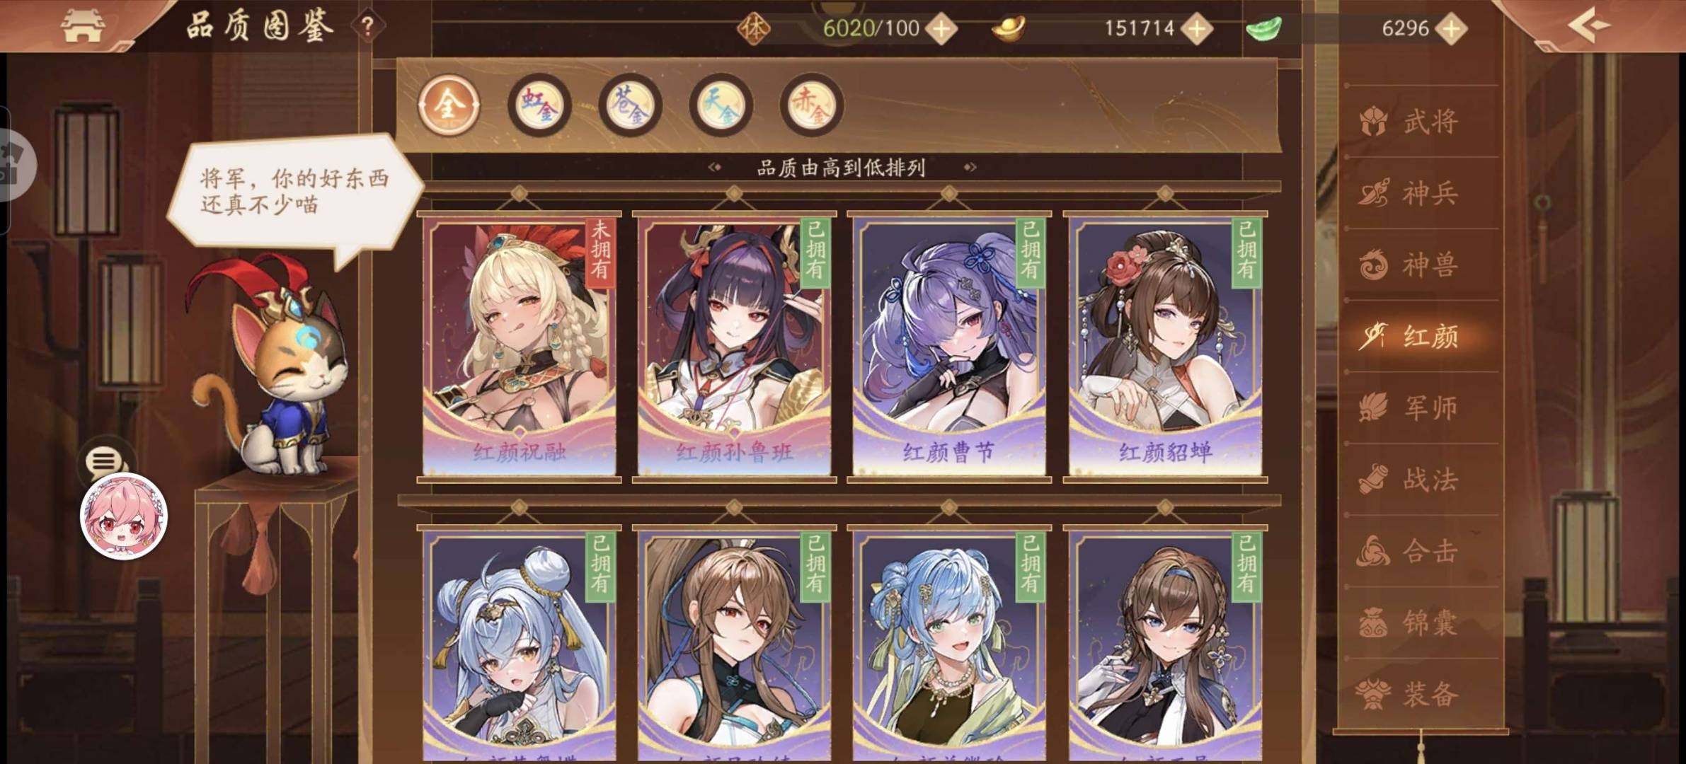The image size is (1686, 764).
Task: Select the 苍金 quality filter
Action: click(x=630, y=105)
